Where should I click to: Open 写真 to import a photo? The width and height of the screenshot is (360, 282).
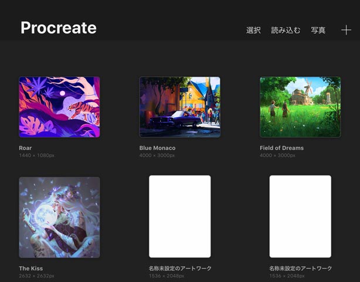318,30
